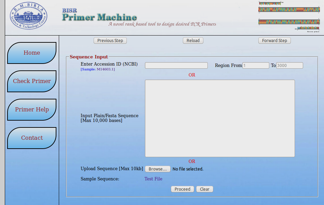Click the 'Enter Accession ID (NCBI)' label
The width and height of the screenshot is (324, 205).
109,64
